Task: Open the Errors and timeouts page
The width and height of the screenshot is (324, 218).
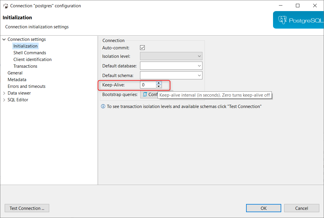Action: point(26,86)
